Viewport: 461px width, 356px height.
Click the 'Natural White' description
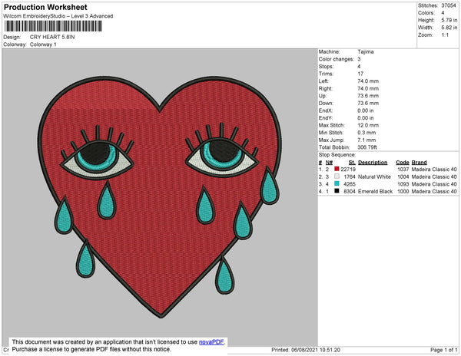coord(374,176)
